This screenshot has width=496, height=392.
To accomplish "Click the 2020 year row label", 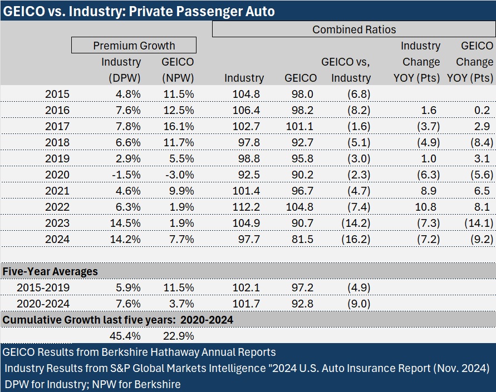I will click(57, 175).
